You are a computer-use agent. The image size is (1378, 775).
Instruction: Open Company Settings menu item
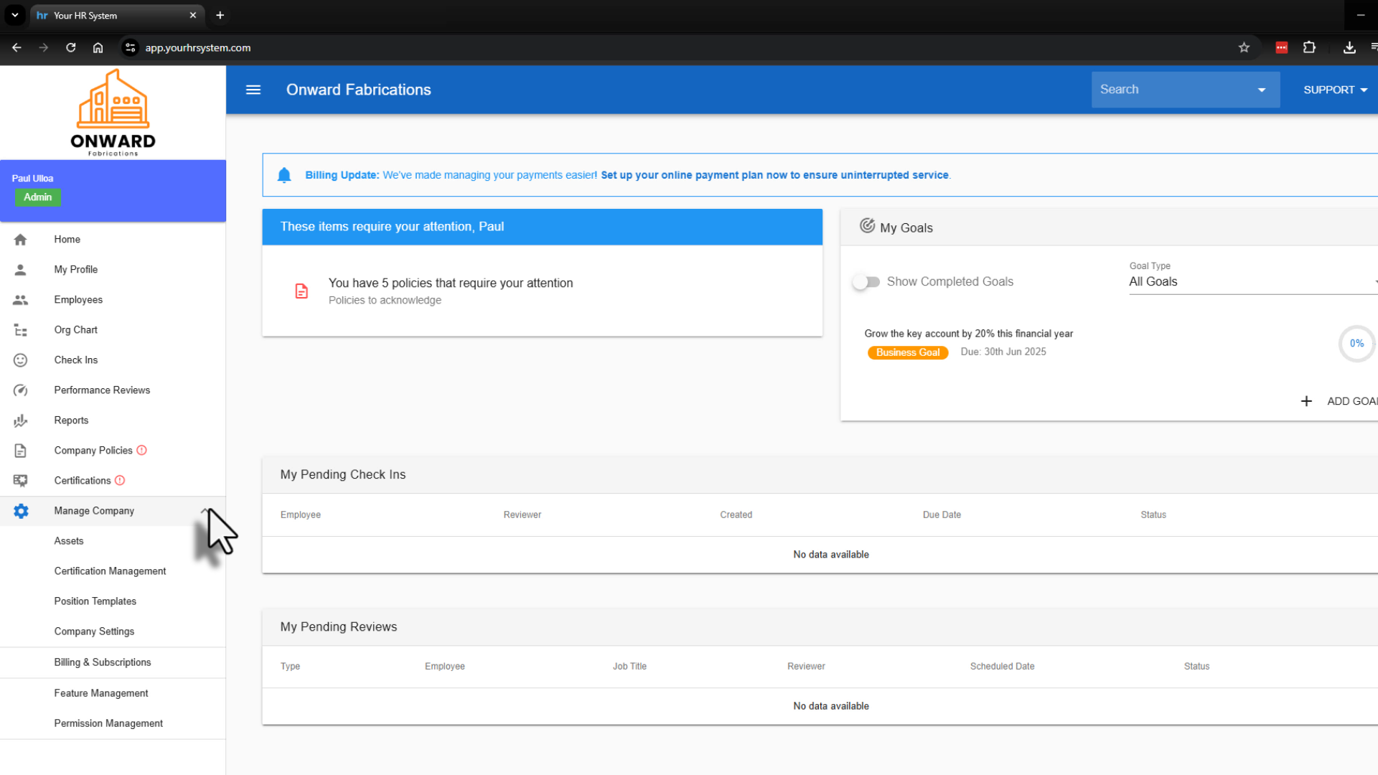[94, 631]
